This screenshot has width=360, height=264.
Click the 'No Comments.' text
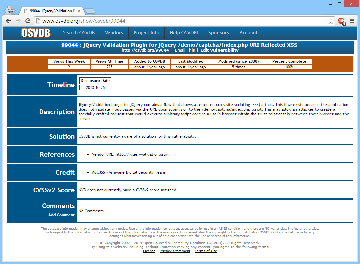[x=92, y=211]
